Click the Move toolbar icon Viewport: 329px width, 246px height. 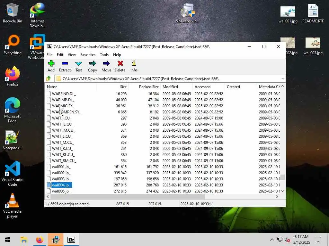106,66
